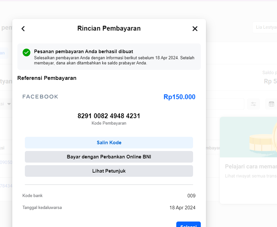Open the table columns icon in background page
This screenshot has height=227, width=277.
[271, 104]
